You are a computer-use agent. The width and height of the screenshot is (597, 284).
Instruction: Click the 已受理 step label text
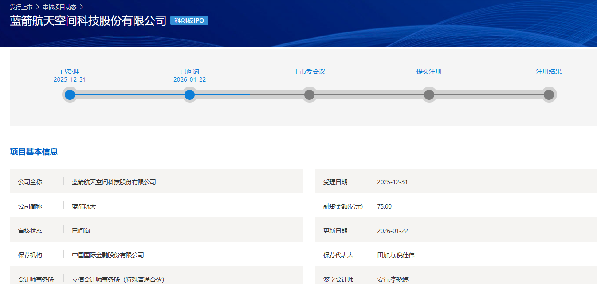70,71
